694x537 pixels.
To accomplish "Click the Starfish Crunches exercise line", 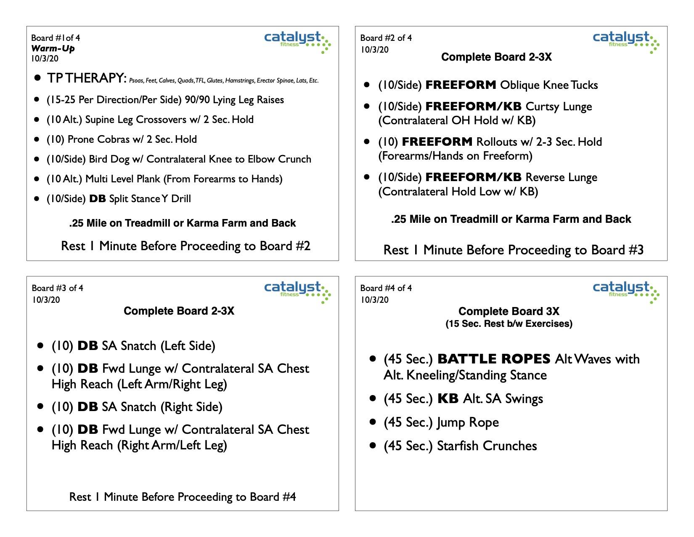I will (x=460, y=446).
